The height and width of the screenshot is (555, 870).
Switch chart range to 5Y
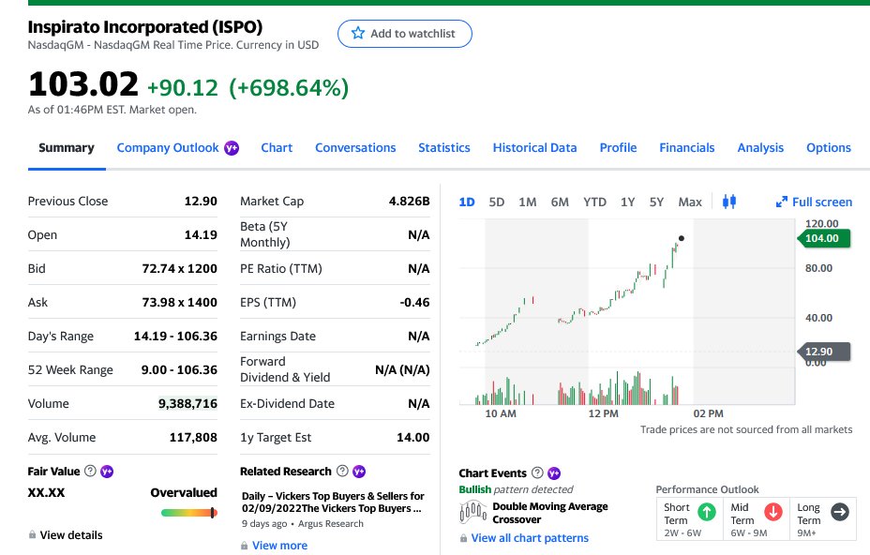pyautogui.click(x=656, y=202)
